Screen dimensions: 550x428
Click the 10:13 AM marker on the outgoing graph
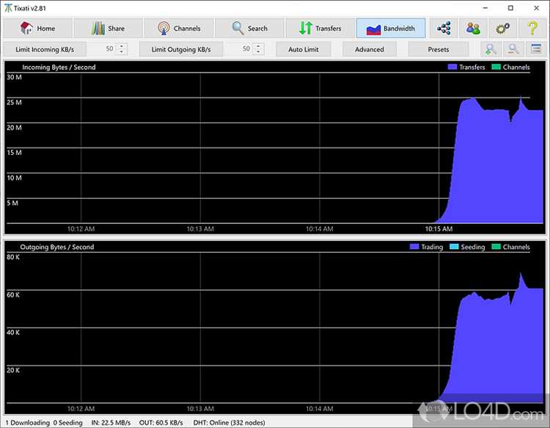pos(200,409)
